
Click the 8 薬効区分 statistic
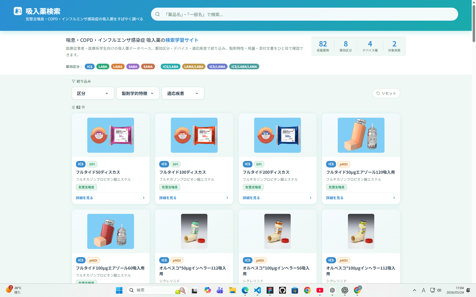[346, 46]
